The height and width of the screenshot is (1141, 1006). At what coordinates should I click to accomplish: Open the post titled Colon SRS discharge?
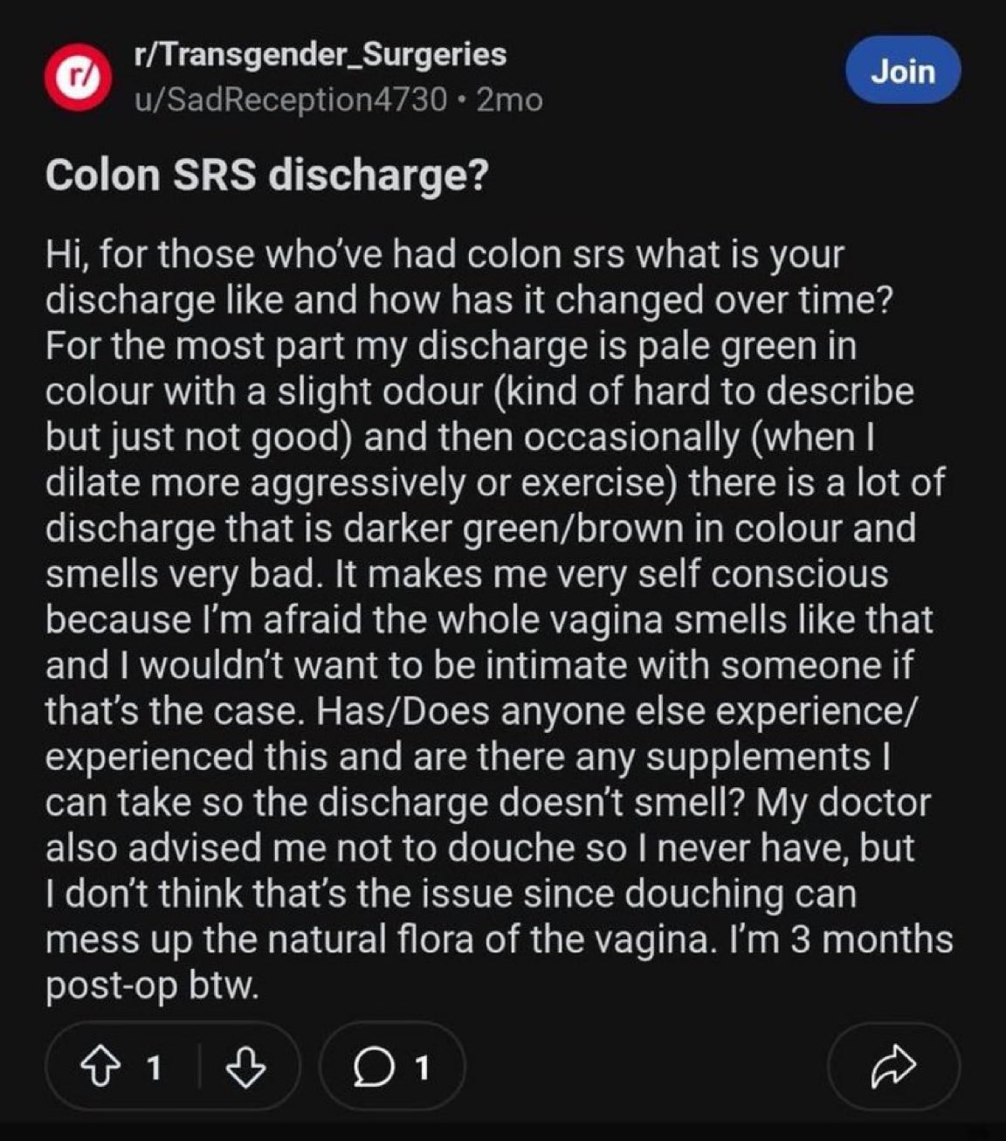pyautogui.click(x=265, y=175)
